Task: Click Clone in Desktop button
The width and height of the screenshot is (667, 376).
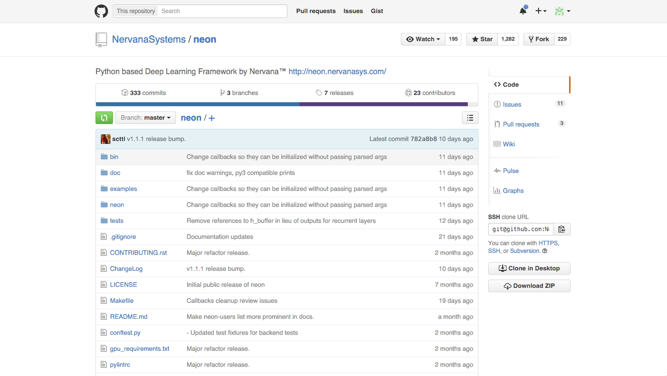Action: click(x=529, y=268)
